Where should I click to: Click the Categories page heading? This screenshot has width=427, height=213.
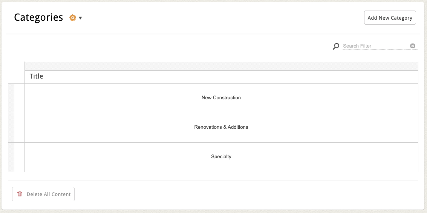click(x=38, y=18)
